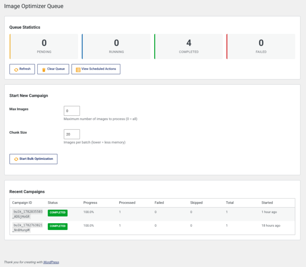The image size is (306, 267).
Task: Click the '1 hour ago' started time
Action: [269, 212]
